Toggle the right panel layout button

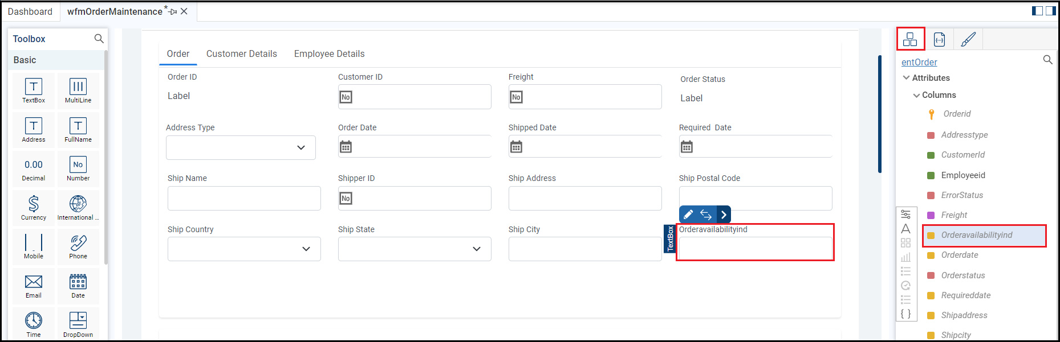[1050, 11]
